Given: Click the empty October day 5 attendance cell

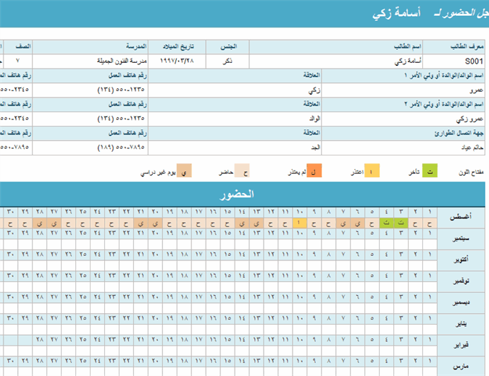Looking at the screenshot, I should [x=372, y=265].
